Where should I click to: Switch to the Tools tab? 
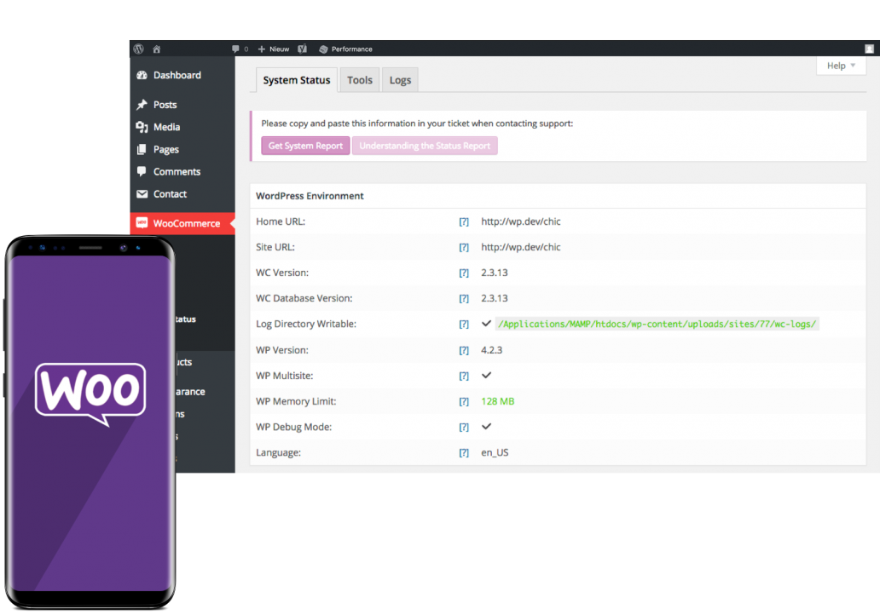coord(359,79)
